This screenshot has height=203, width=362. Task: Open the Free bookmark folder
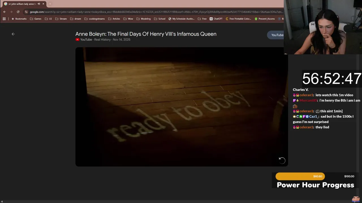(x=202, y=19)
